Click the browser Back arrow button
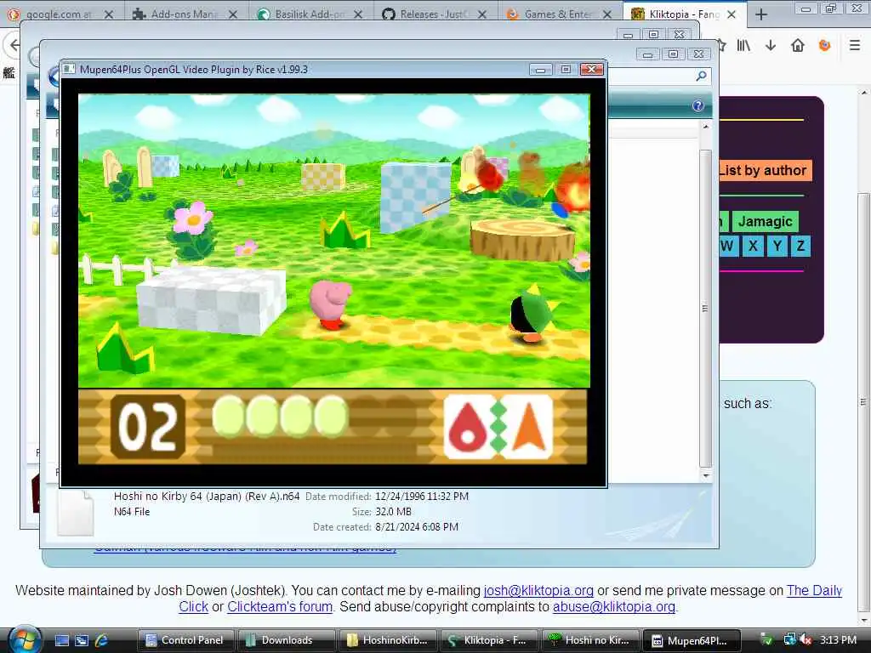Image resolution: width=871 pixels, height=653 pixels. tap(14, 46)
